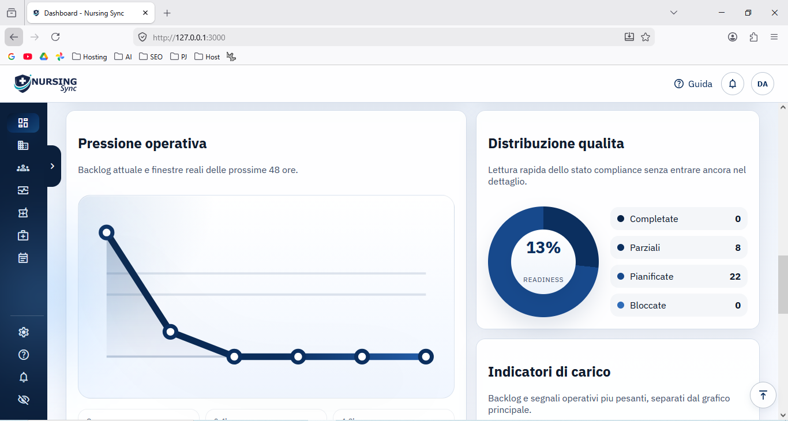Image resolution: width=788 pixels, height=421 pixels.
Task: Click the first highest point on pressure chart
Action: (x=106, y=232)
